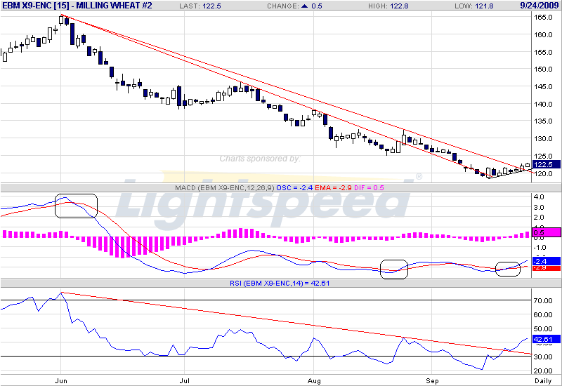Screen dimensions: 562x386
Task: Click the '4.0' MACD axis label
Action: [x=539, y=197]
